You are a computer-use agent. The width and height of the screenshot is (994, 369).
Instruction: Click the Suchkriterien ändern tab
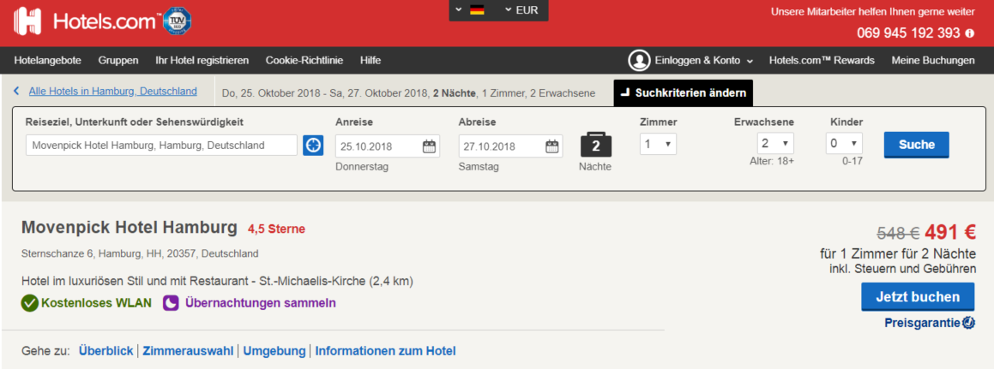click(x=684, y=93)
